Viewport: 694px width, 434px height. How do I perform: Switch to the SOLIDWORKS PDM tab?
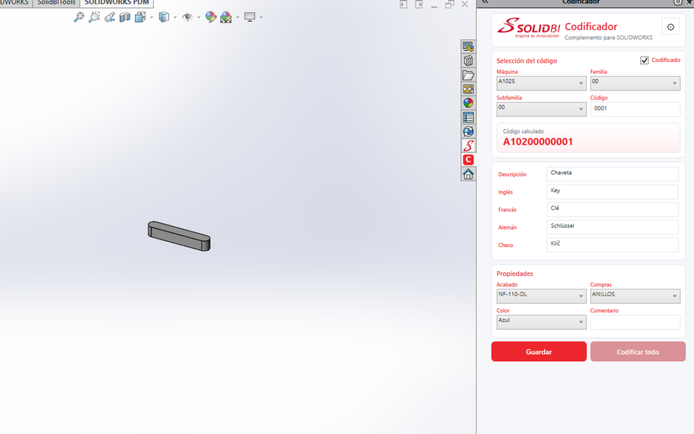[116, 3]
